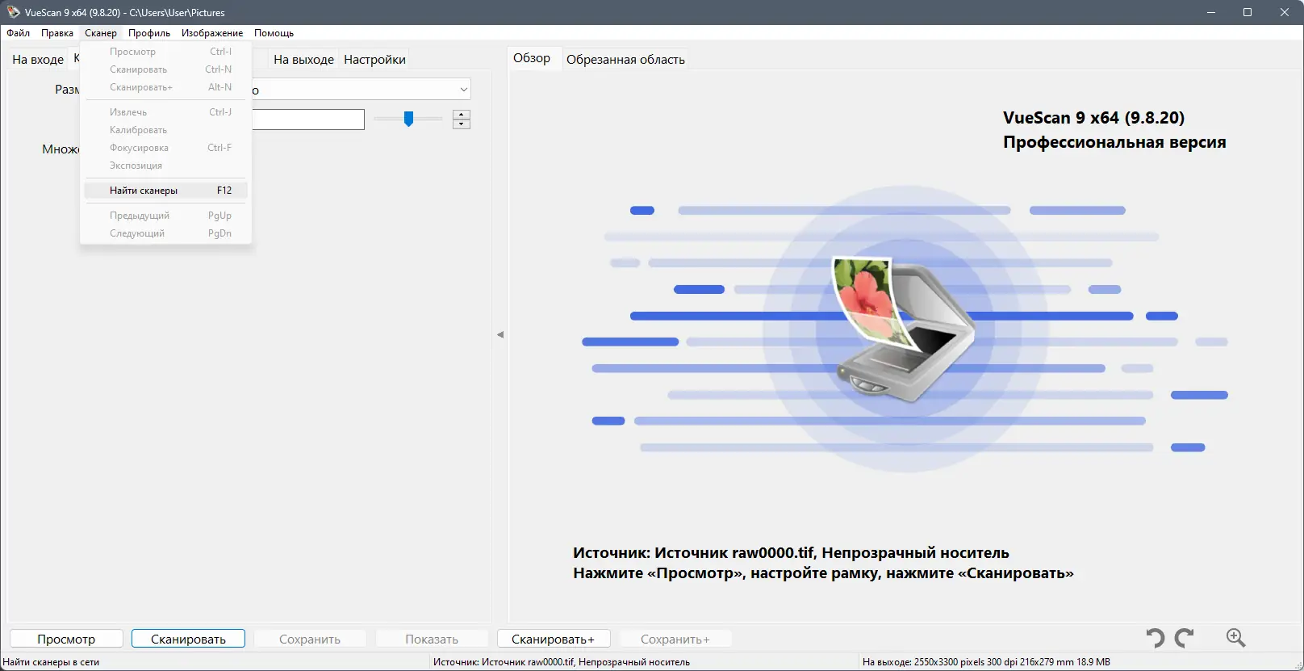Choose Экспозиция from the Сканер menu
The image size is (1304, 671).
pyautogui.click(x=165, y=166)
